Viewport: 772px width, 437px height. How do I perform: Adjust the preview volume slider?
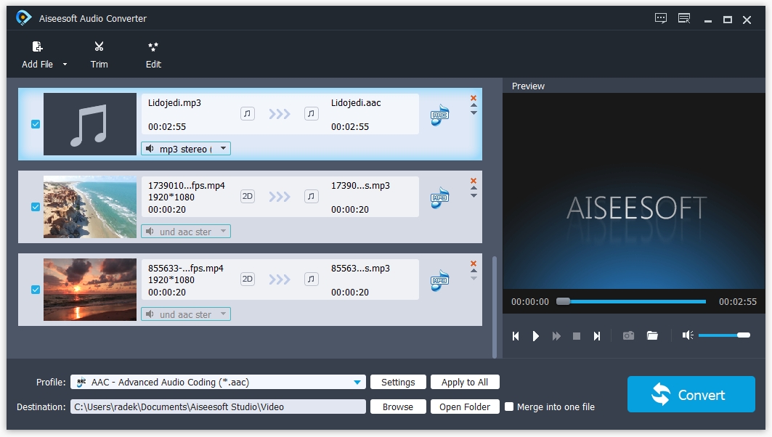[x=724, y=335]
